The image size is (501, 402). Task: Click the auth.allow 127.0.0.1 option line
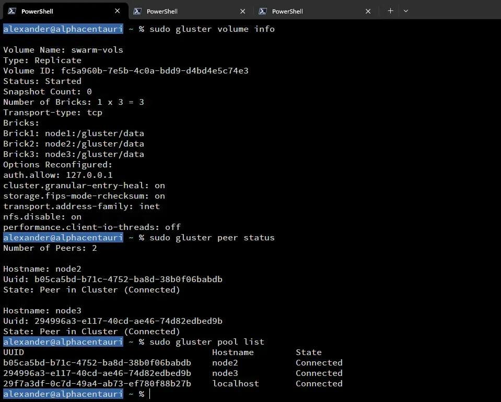(57, 175)
